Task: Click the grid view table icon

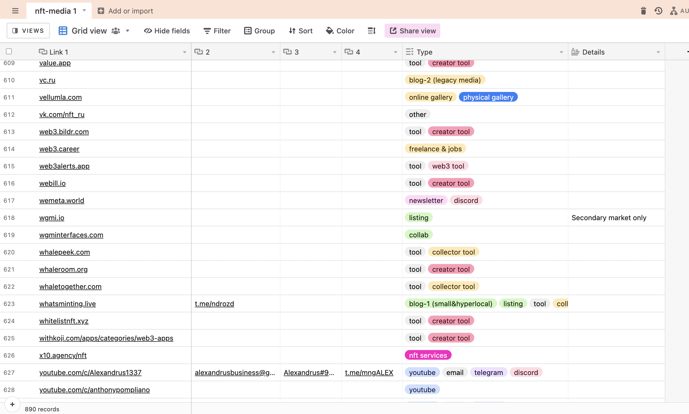Action: (63, 31)
